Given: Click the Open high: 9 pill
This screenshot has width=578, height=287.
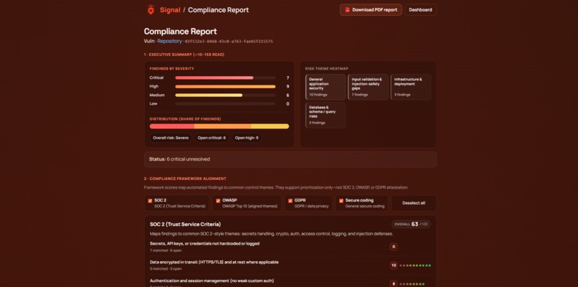Looking at the screenshot, I should [247, 138].
